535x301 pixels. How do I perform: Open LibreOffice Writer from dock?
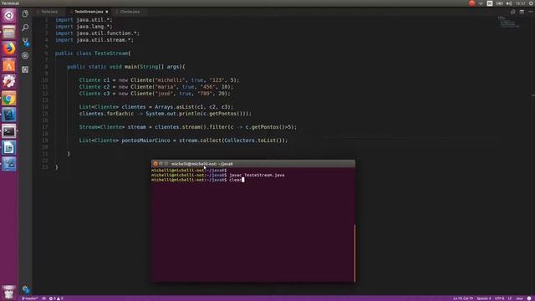(9, 148)
